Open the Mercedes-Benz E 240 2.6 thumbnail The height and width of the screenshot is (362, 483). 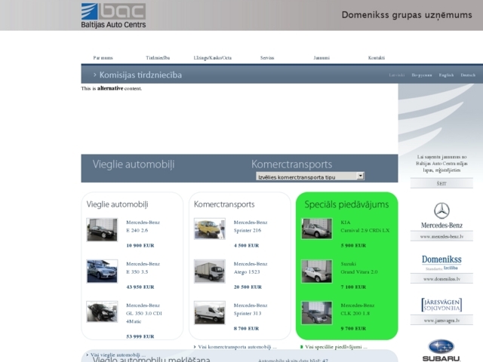tap(102, 229)
